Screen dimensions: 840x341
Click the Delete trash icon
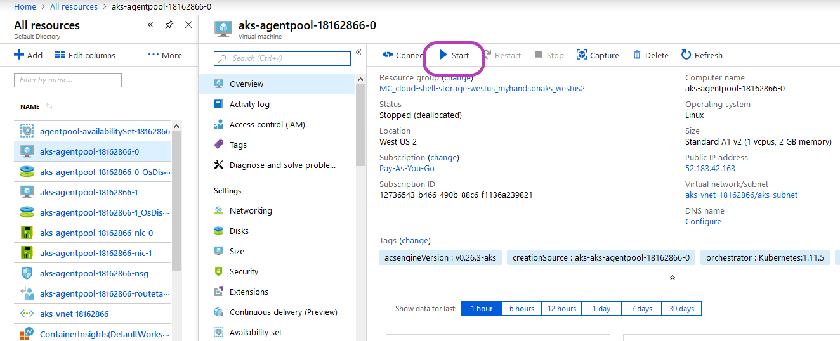coord(637,55)
